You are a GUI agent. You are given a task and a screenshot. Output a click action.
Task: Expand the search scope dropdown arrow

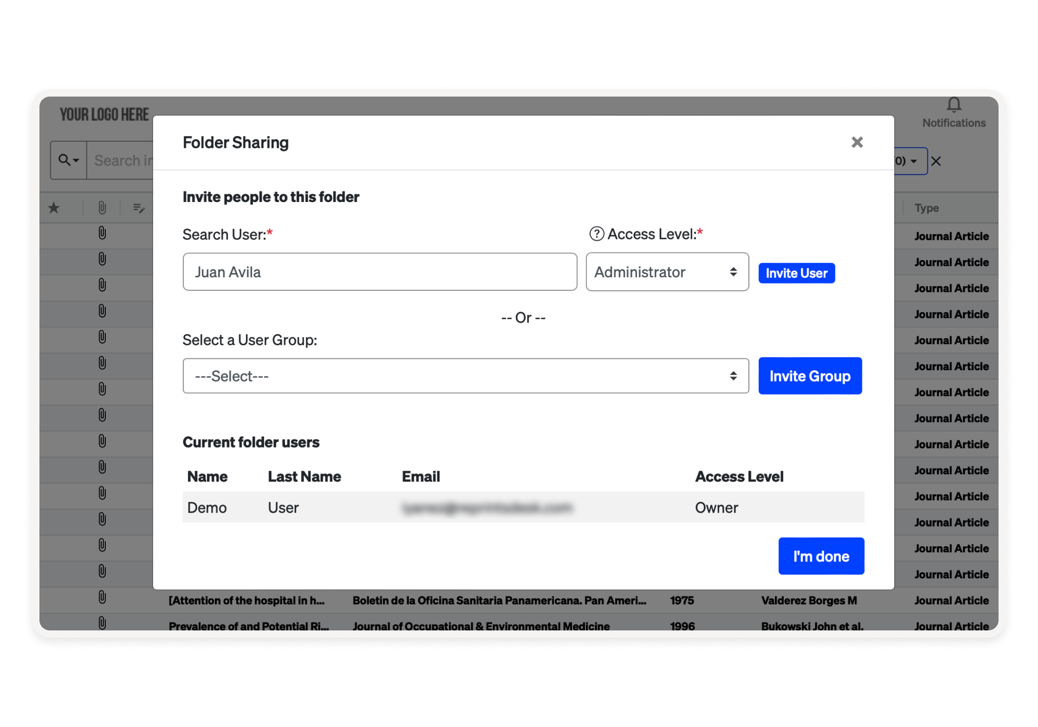76,161
